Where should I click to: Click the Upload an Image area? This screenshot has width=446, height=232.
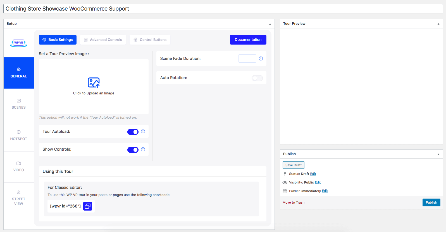point(94,87)
